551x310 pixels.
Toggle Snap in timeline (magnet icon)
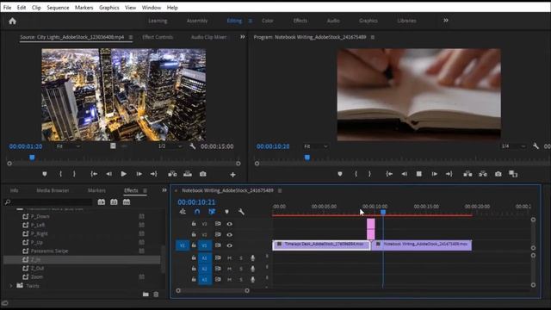click(197, 212)
